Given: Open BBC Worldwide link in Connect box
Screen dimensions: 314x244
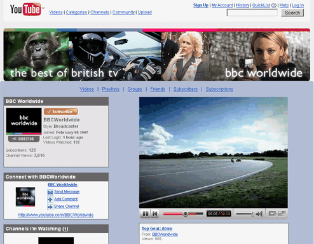Looking at the screenshot, I should pyautogui.click(x=62, y=185).
